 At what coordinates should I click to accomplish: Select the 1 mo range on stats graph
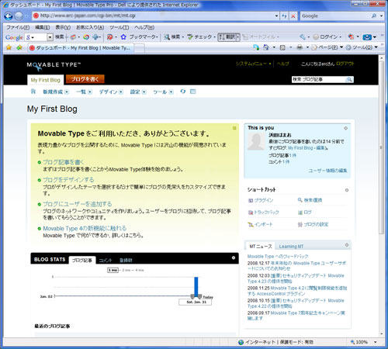[x=113, y=270]
